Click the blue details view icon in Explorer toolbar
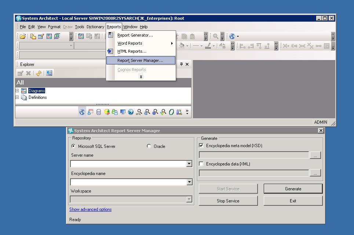The height and width of the screenshot is (235, 354). tap(49, 73)
